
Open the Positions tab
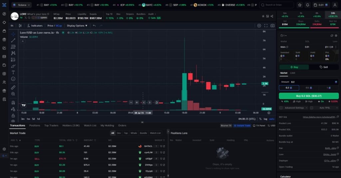point(35,126)
